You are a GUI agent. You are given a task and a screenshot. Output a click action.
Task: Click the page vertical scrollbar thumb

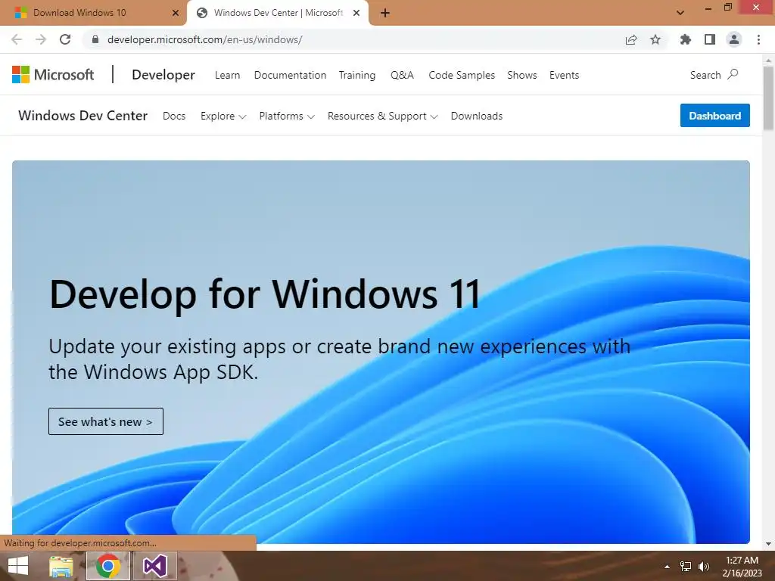(768, 98)
